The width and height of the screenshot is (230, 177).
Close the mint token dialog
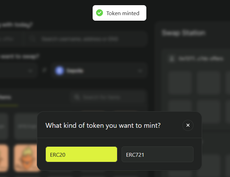188,125
